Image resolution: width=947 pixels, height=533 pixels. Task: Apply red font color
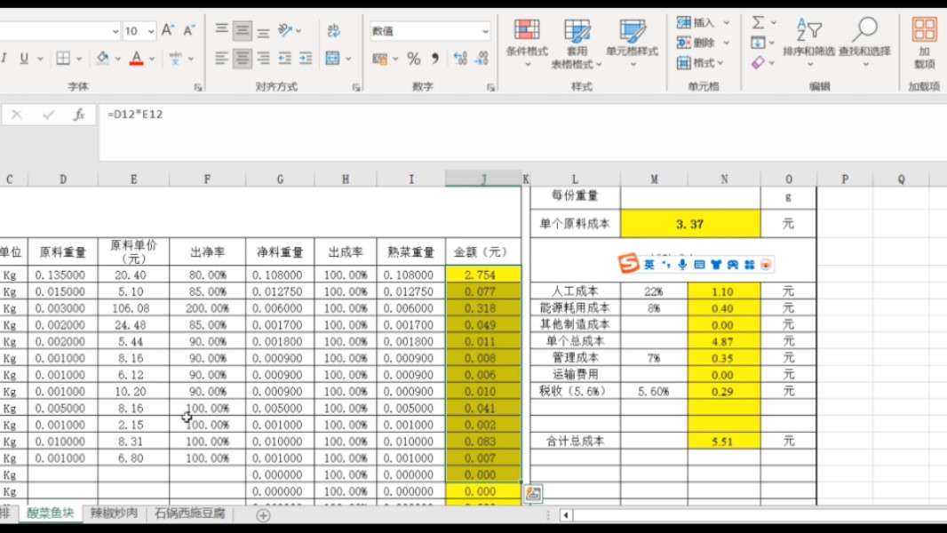tap(137, 58)
